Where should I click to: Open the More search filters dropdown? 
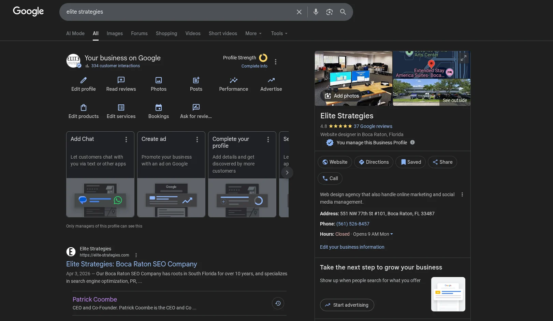tap(253, 33)
